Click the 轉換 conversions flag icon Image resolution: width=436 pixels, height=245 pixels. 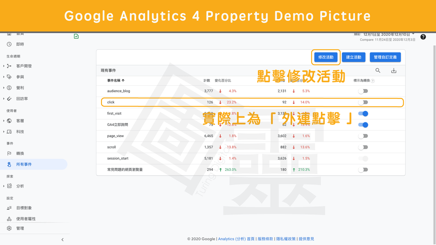[x=9, y=154]
